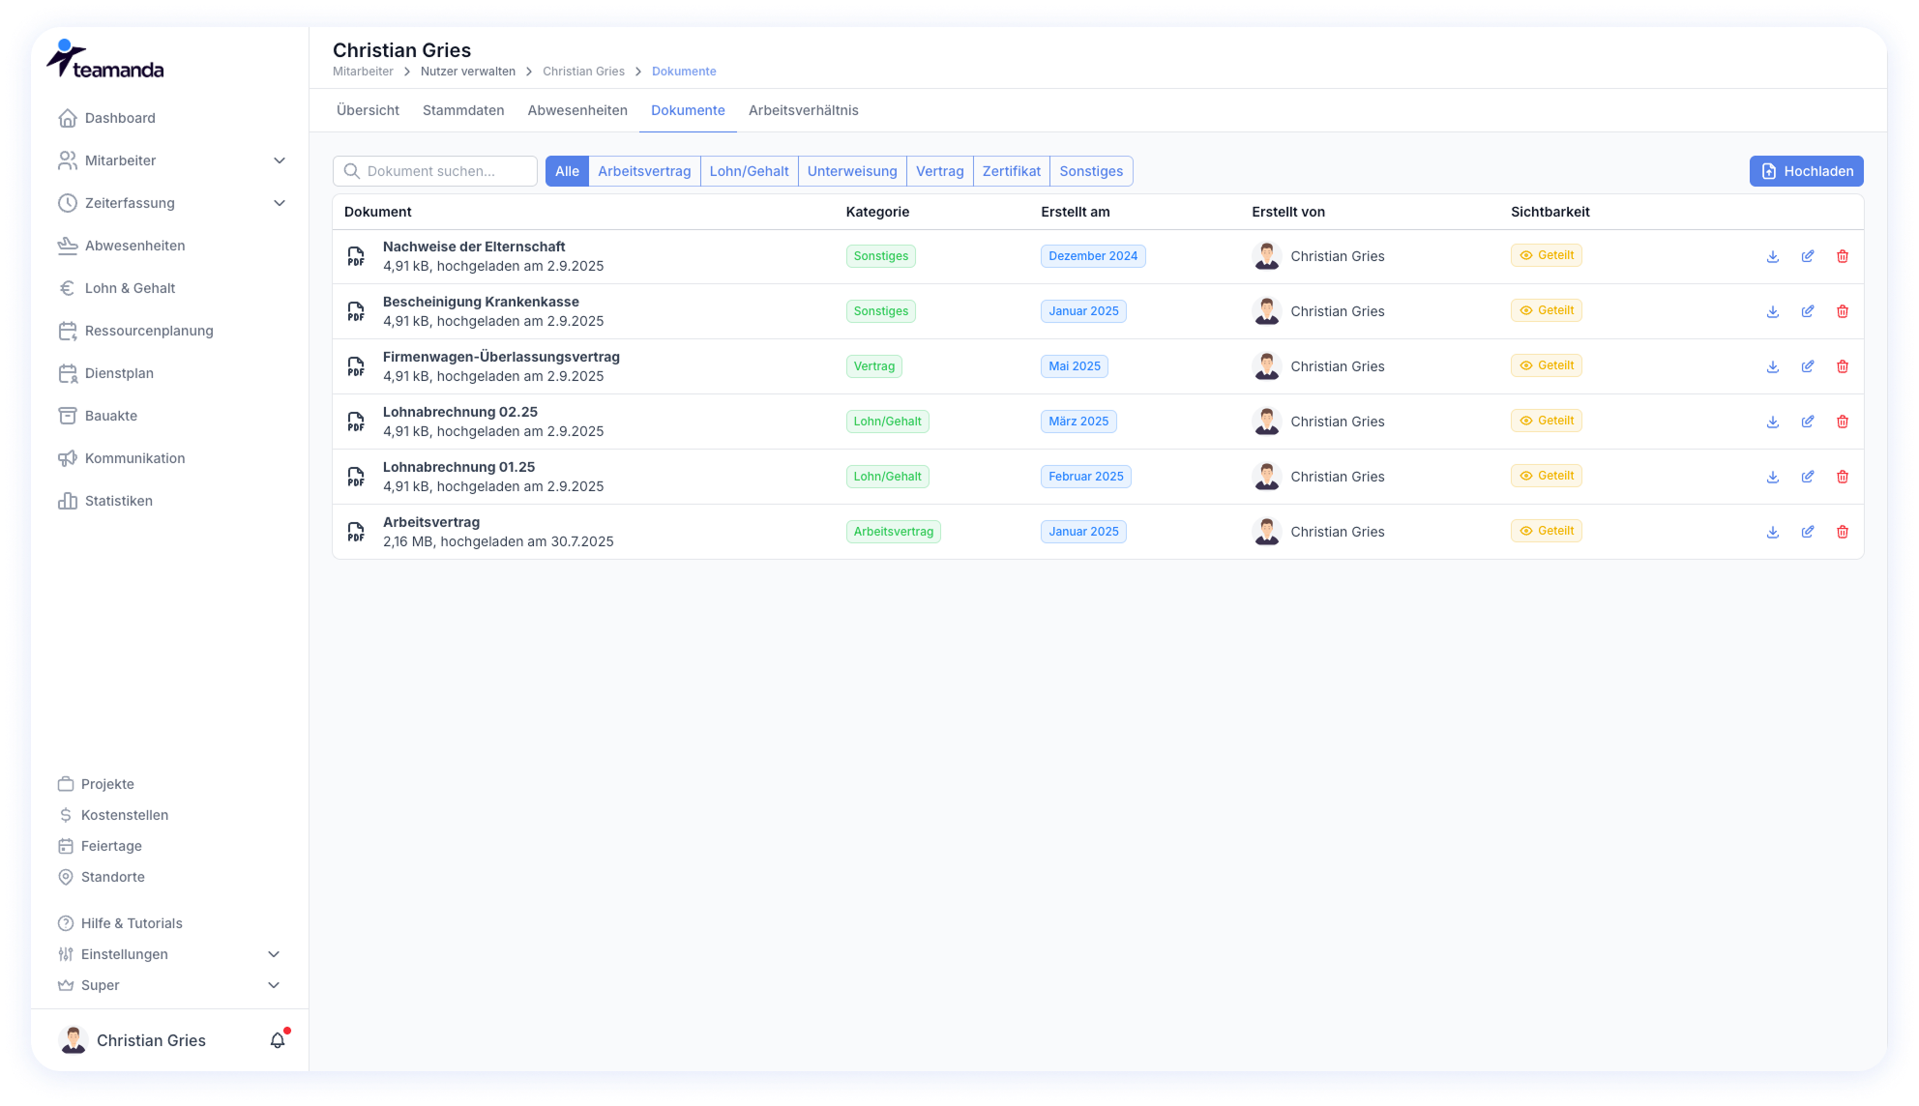Toggle Geteilt visibility on Lohnabrechnung 02.25
Viewport: 1919px width, 1106px height.
[x=1546, y=421]
